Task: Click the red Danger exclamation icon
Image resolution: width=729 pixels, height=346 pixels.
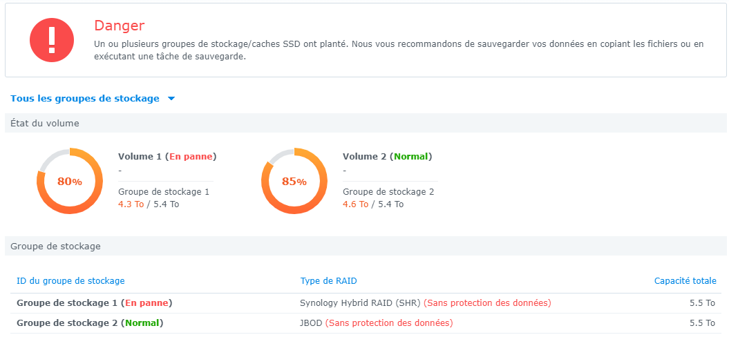Action: (51, 39)
